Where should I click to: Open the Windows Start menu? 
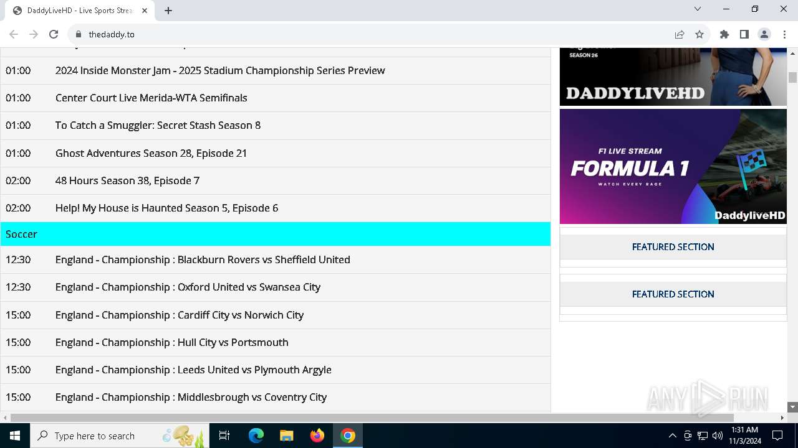point(15,436)
